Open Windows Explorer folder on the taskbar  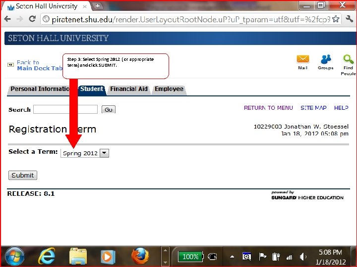pyautogui.click(x=78, y=257)
